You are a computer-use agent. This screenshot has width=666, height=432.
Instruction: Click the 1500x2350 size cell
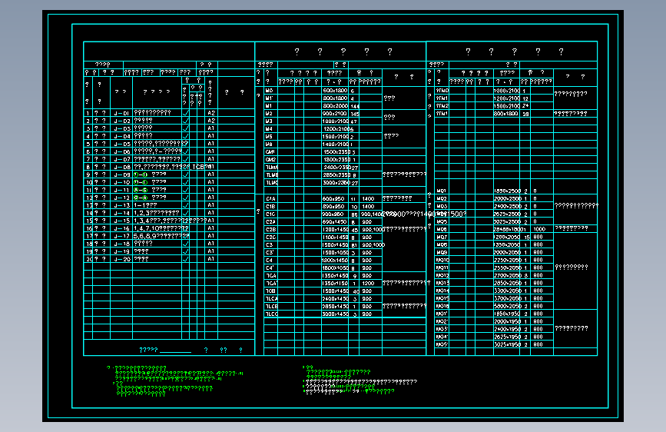tap(336, 151)
